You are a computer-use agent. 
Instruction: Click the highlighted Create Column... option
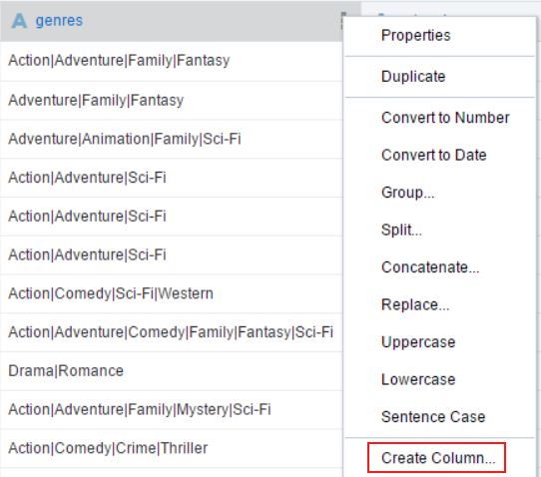[x=437, y=458]
